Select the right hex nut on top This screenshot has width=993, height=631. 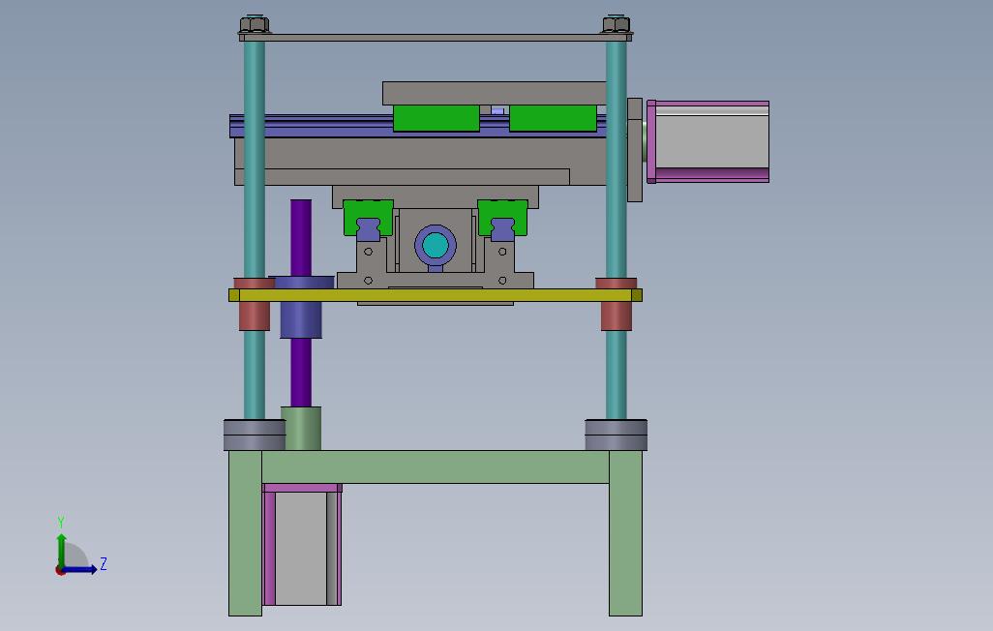pyautogui.click(x=617, y=25)
